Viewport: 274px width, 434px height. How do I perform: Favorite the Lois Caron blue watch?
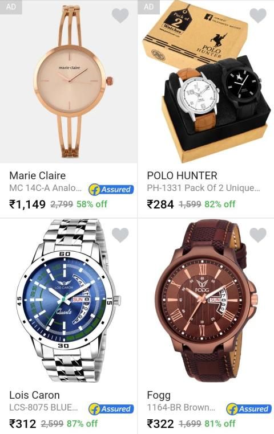click(x=120, y=235)
